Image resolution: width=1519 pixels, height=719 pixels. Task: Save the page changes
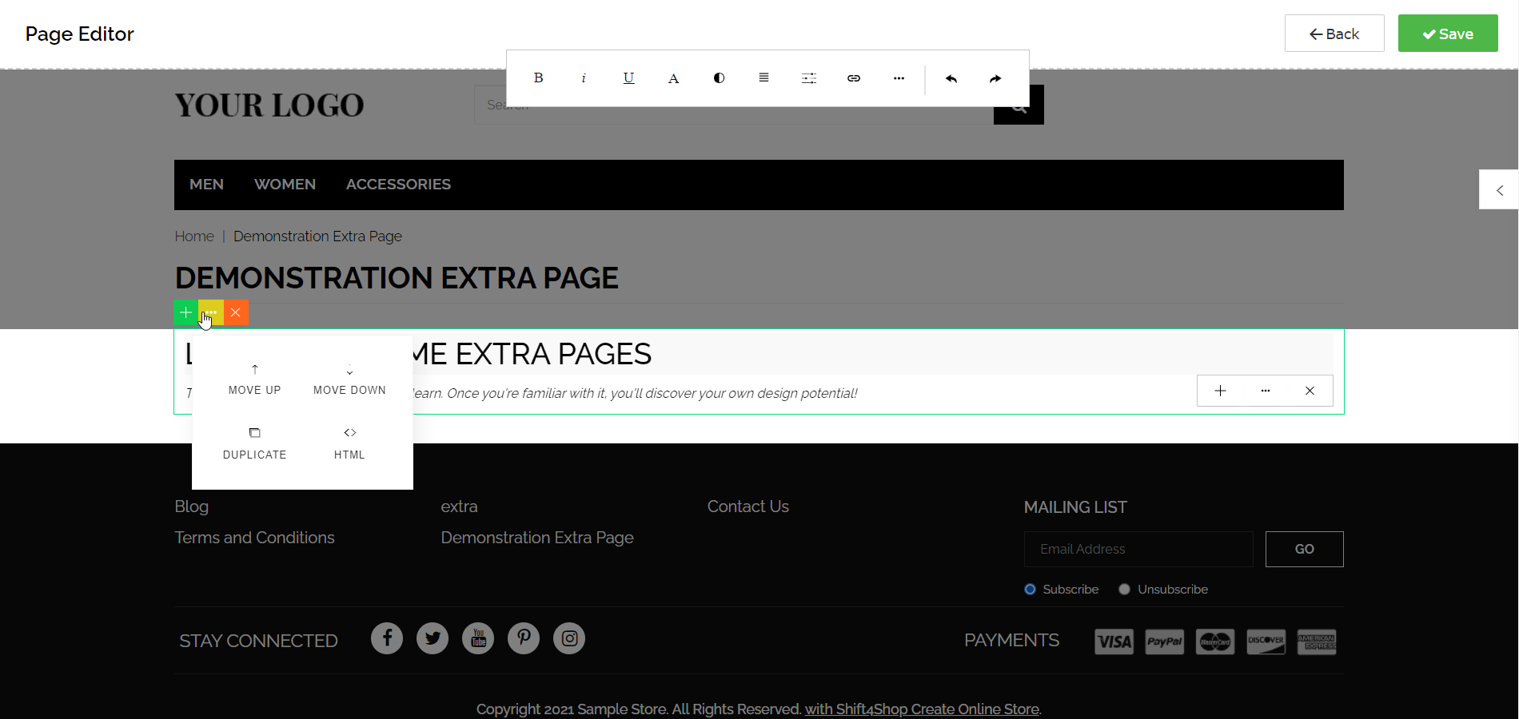click(1447, 34)
